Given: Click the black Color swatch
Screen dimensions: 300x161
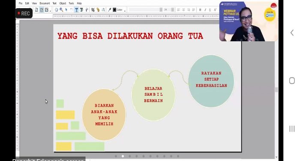Looking at the screenshot, I should 114,10.
